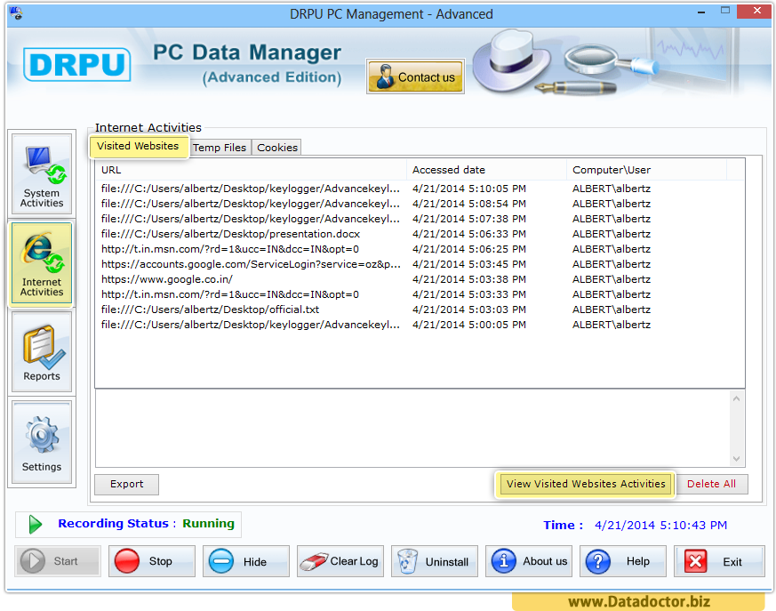Click the details pane scroll up arrow
This screenshot has height=611, width=776.
pos(736,398)
